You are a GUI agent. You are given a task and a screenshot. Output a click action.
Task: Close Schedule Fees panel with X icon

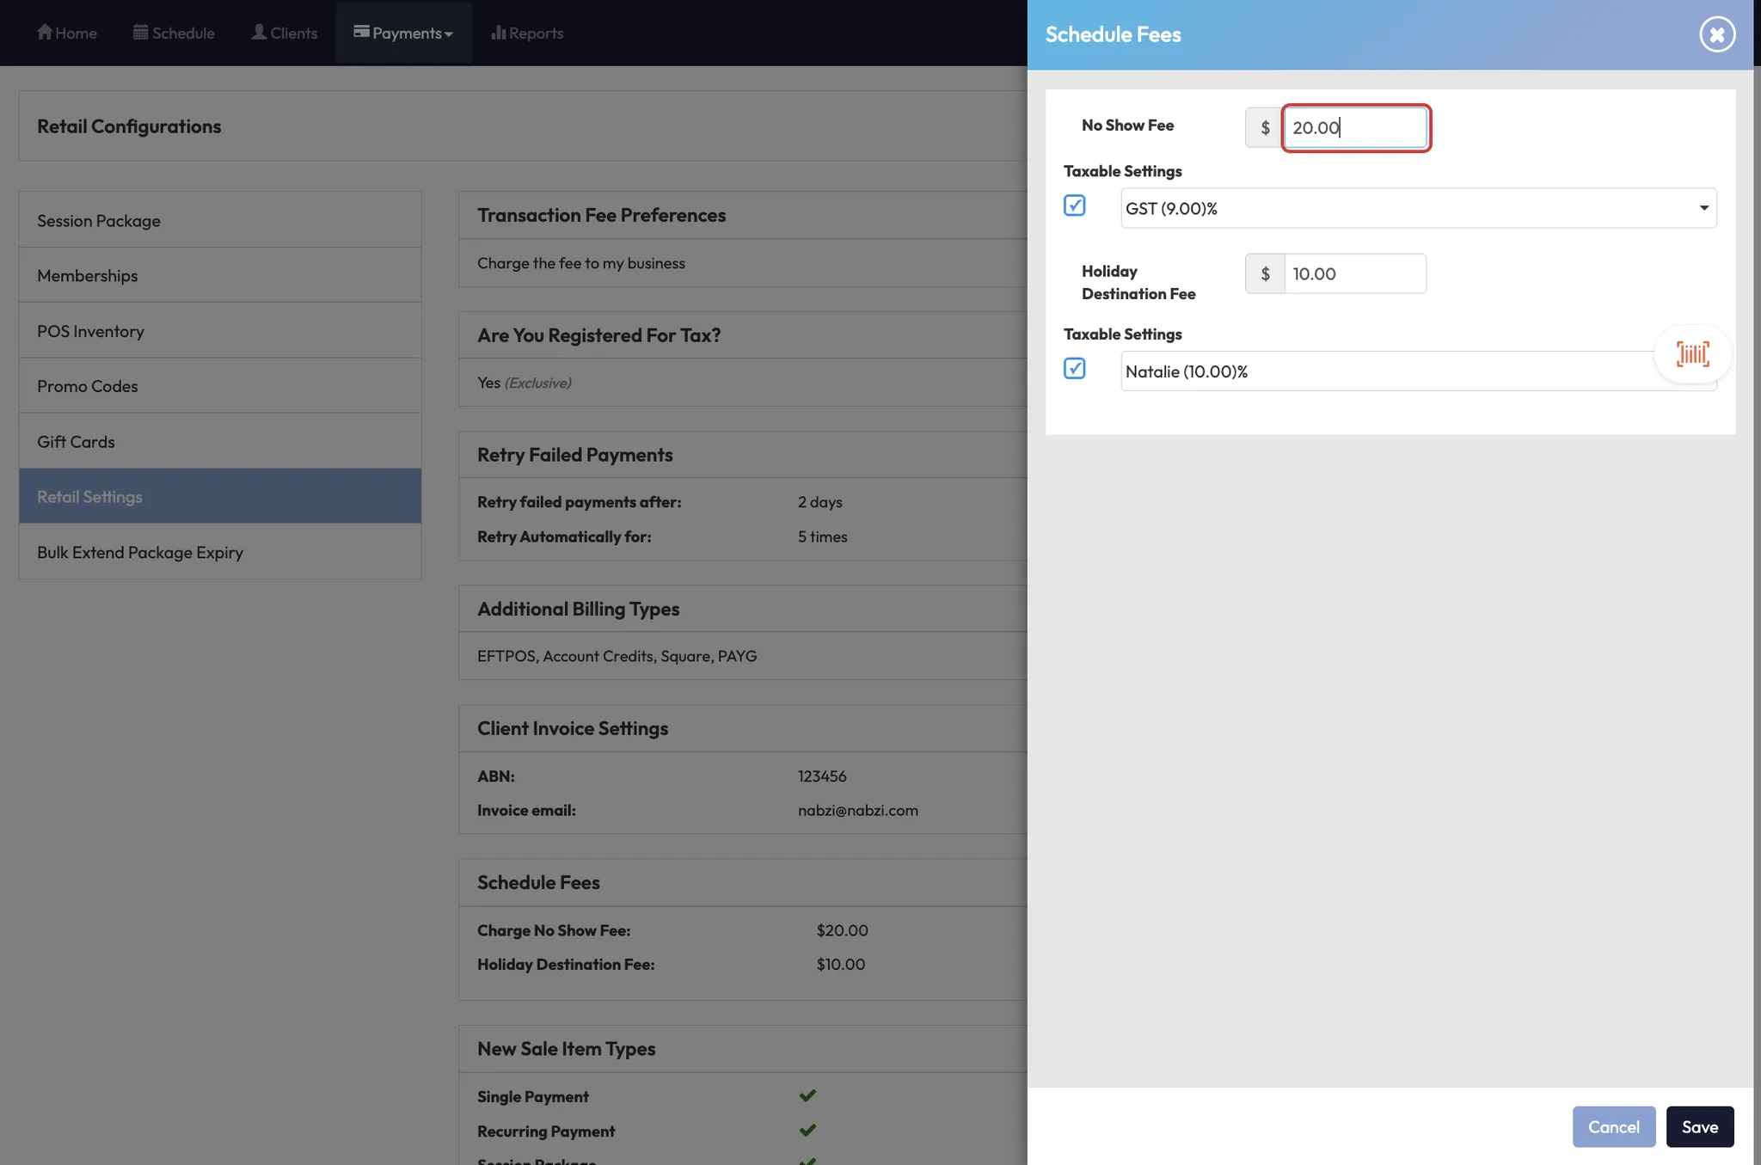pyautogui.click(x=1716, y=34)
